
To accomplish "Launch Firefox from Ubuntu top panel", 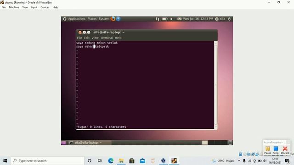I will [113, 19].
